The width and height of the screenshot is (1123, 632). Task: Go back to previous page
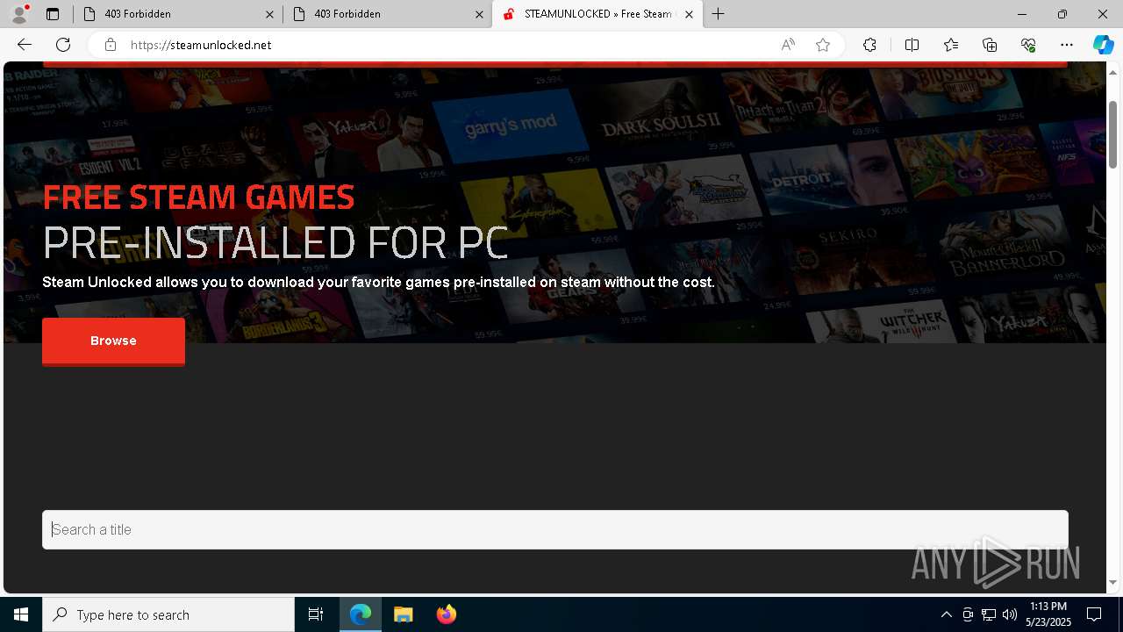(25, 45)
